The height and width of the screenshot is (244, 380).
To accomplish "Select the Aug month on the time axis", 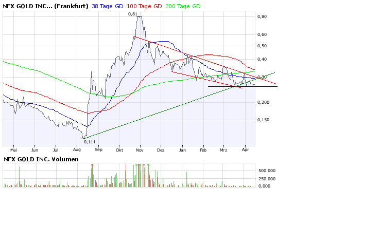I will point(77,151).
